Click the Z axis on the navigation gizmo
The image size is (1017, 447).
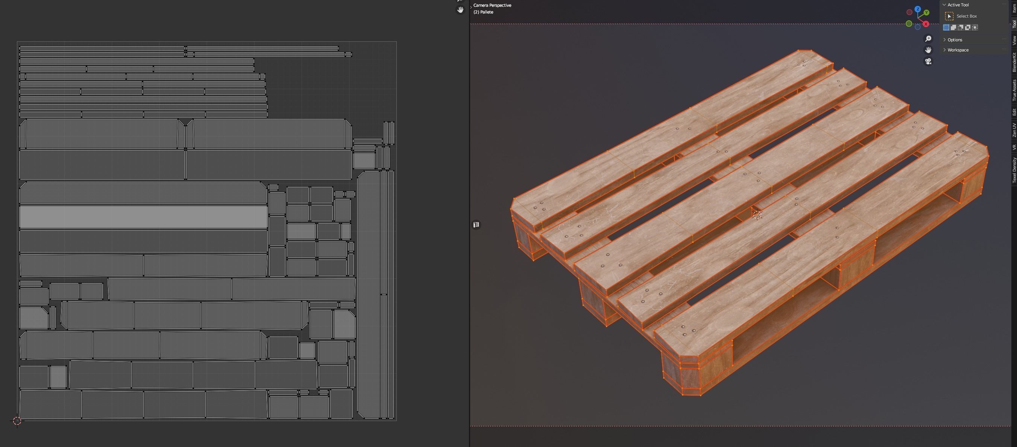[x=918, y=9]
